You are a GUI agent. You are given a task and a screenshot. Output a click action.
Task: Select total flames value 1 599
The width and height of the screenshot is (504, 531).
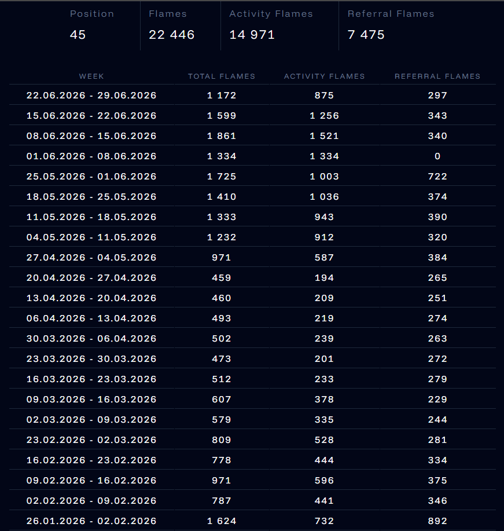tap(222, 115)
